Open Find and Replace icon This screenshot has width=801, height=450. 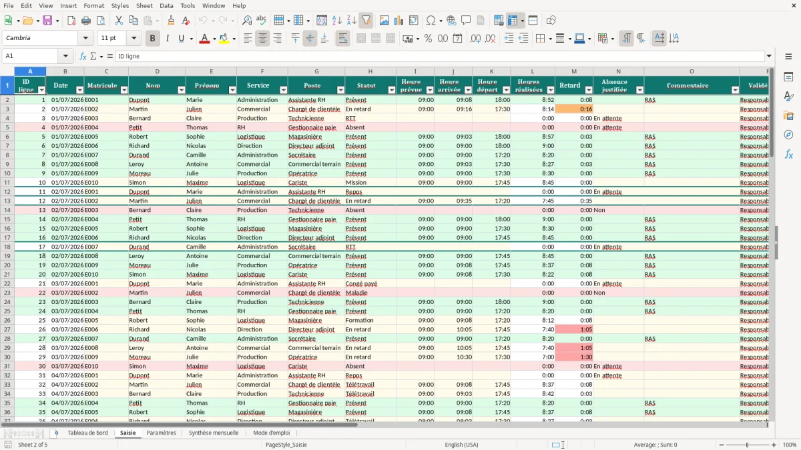(x=247, y=21)
